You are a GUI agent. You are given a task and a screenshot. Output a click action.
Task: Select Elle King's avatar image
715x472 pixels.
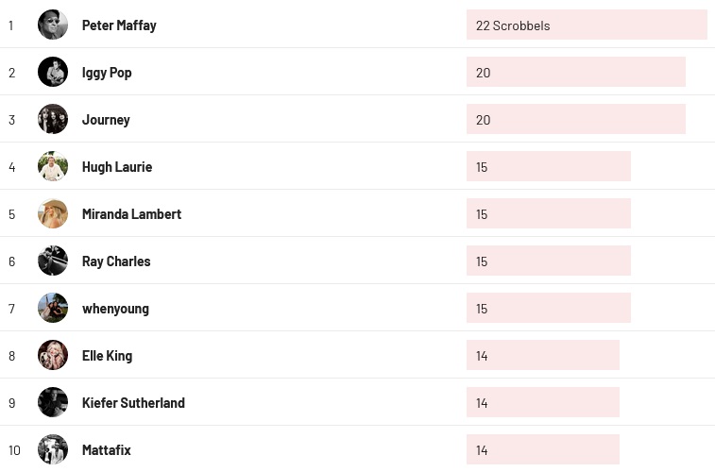53,355
